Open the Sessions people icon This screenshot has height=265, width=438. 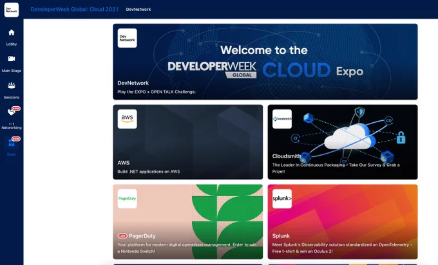click(x=12, y=86)
